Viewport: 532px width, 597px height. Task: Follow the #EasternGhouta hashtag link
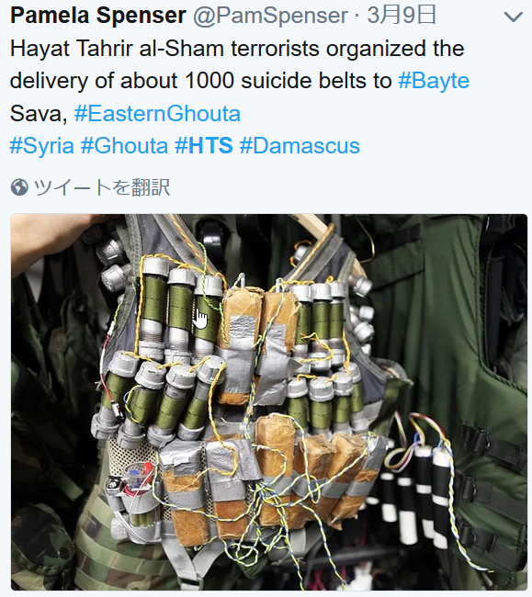pyautogui.click(x=157, y=114)
